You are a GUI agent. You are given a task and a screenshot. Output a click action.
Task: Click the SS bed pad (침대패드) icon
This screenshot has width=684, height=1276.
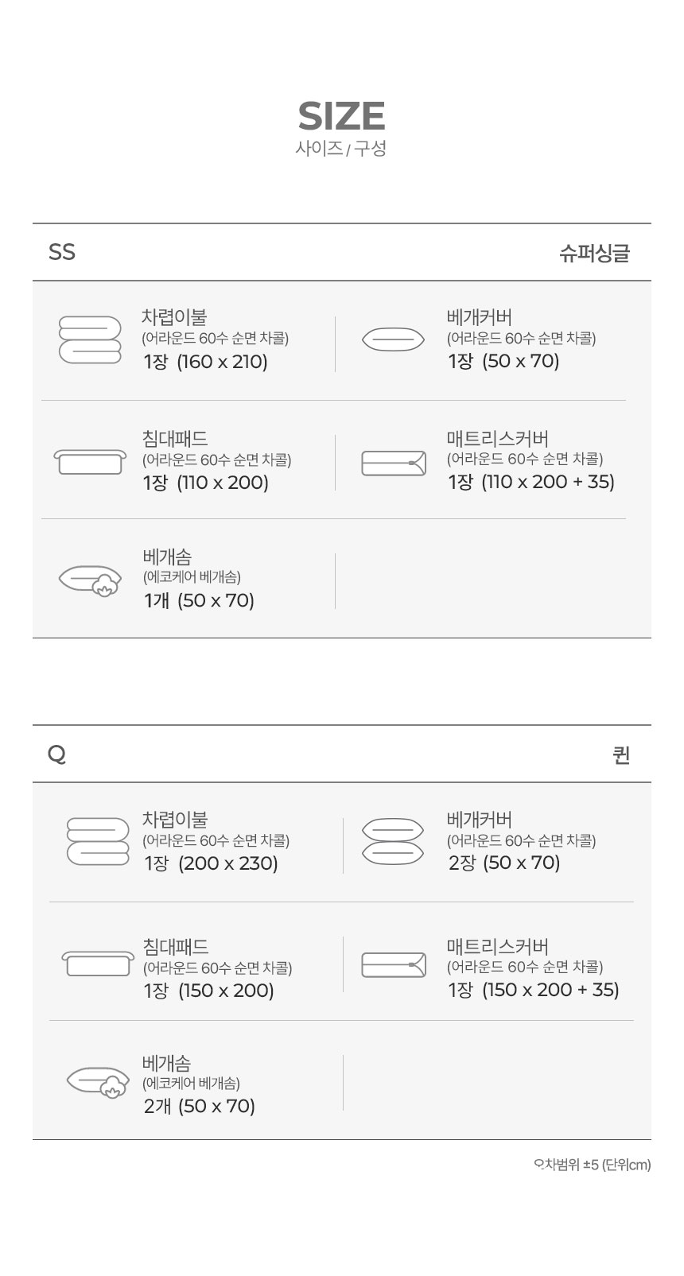90,460
